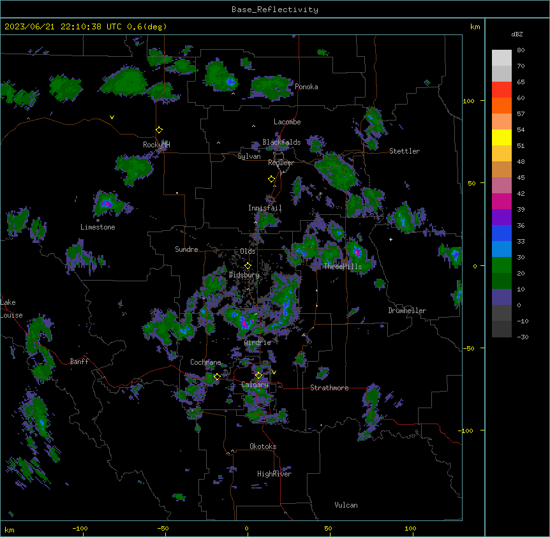Pick the white 80 dBZ legend swatch
The height and width of the screenshot is (537, 550).
coord(502,58)
